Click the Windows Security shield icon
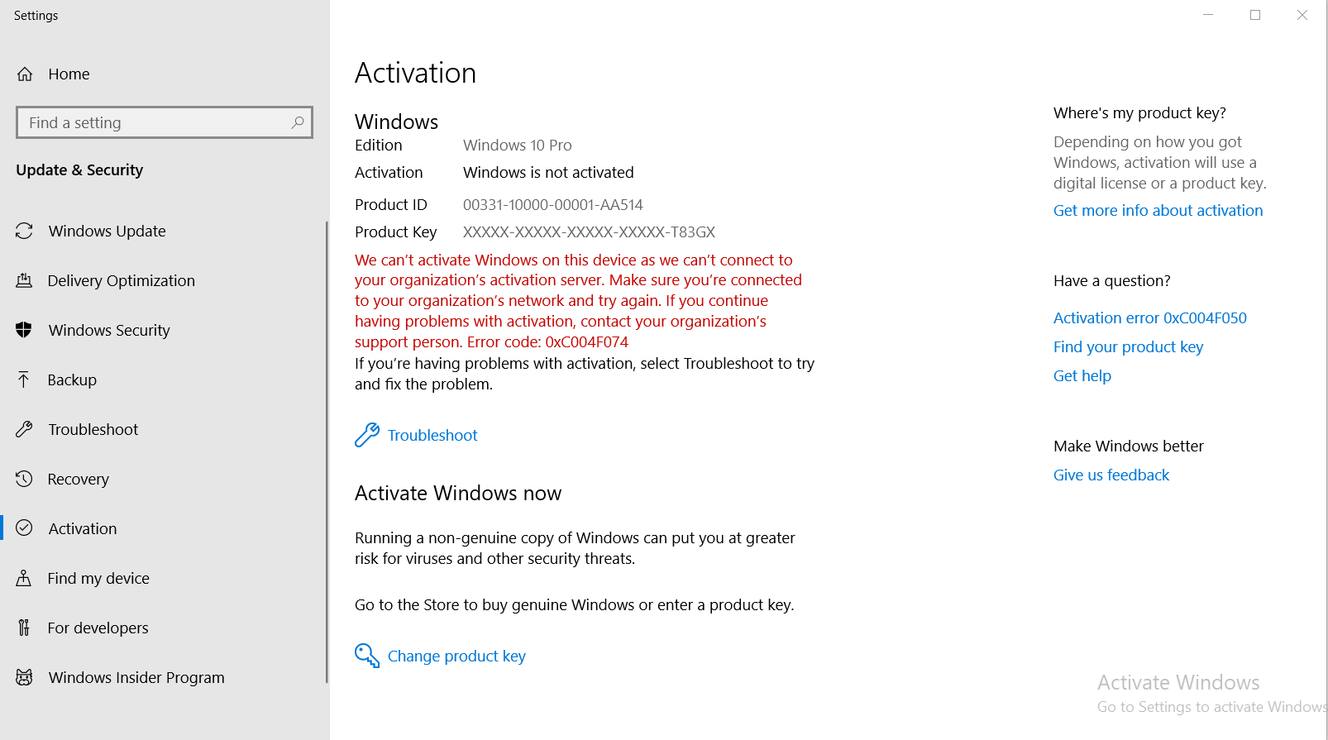The image size is (1328, 740). pyautogui.click(x=25, y=330)
